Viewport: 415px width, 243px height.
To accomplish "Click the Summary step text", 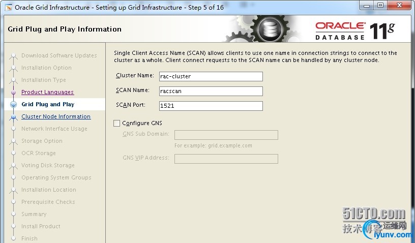I will click(34, 214).
